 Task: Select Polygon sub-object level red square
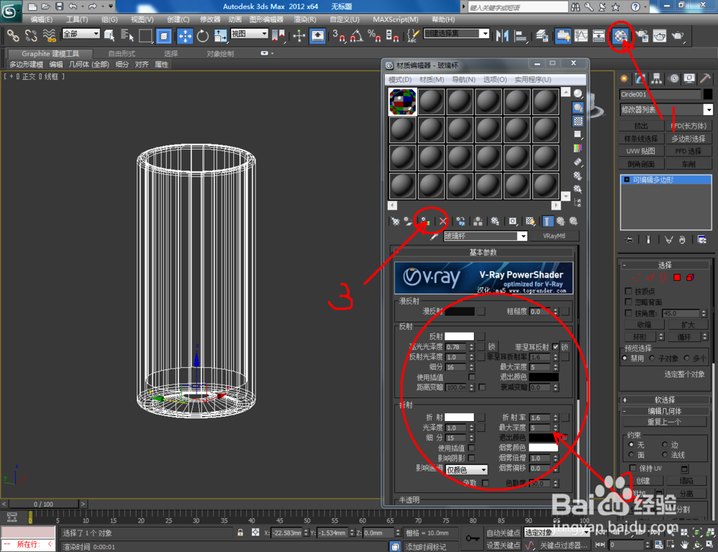pos(677,277)
